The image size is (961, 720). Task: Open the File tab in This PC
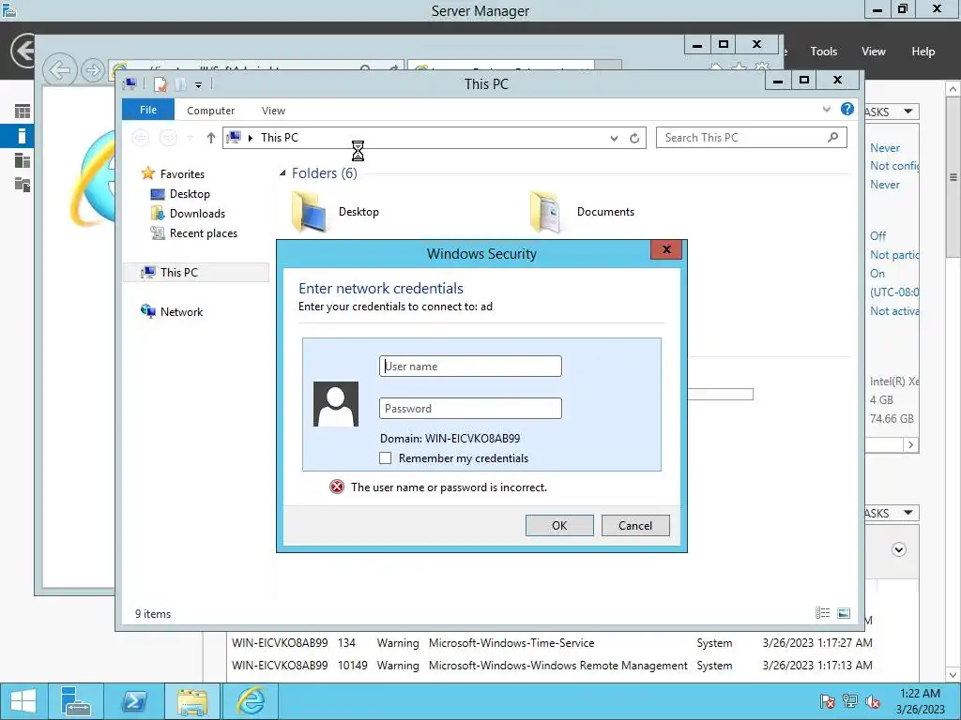(147, 110)
